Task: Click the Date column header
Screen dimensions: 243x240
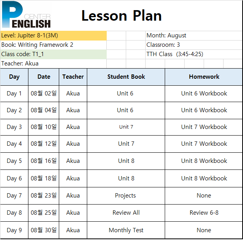Action: pos(44,77)
